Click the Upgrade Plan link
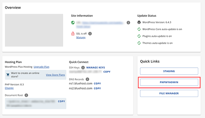Viewport: 205px width, 118px height. point(41,67)
